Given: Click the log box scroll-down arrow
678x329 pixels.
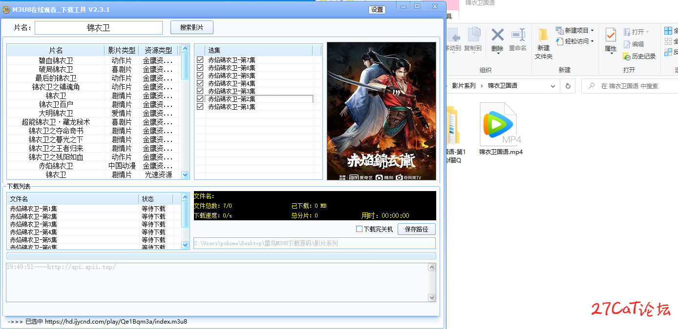Looking at the screenshot, I should (x=432, y=298).
